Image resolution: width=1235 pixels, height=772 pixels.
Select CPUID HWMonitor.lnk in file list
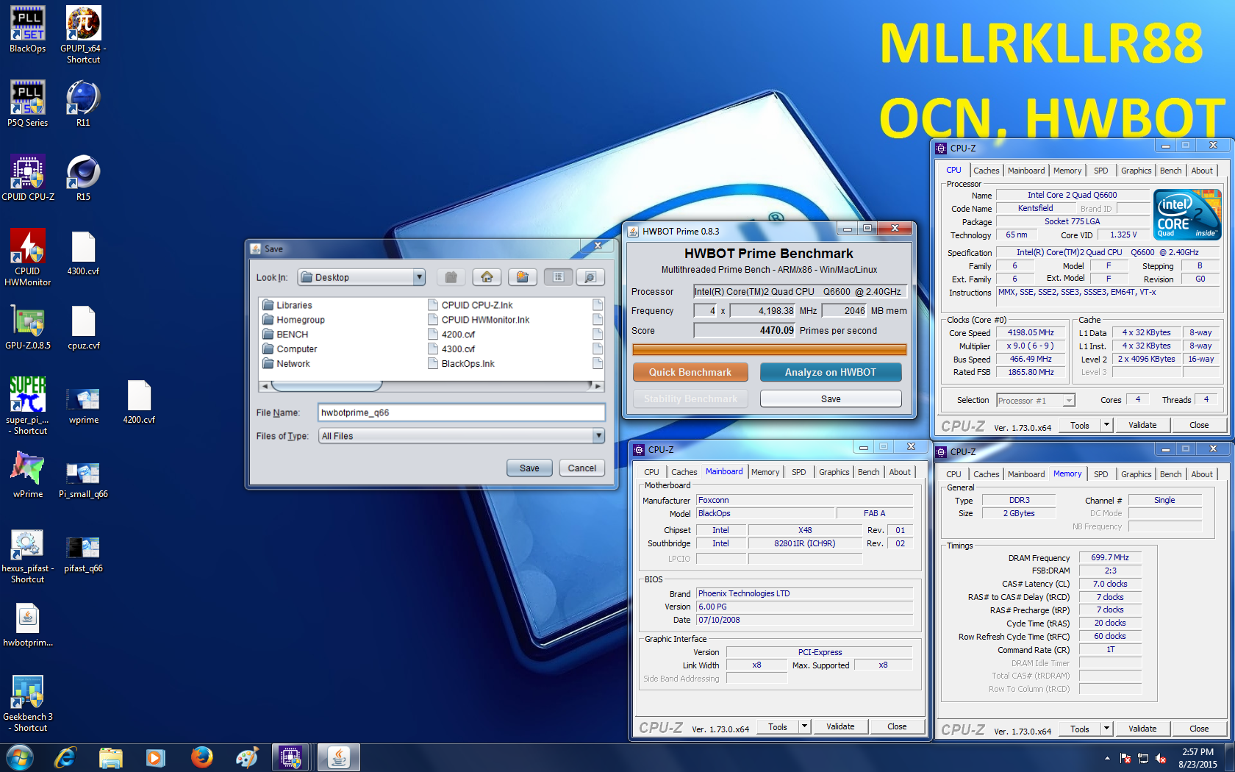479,320
